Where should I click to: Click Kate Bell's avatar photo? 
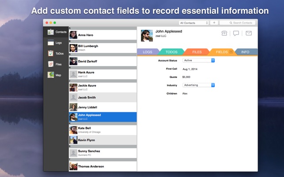coord(73,130)
